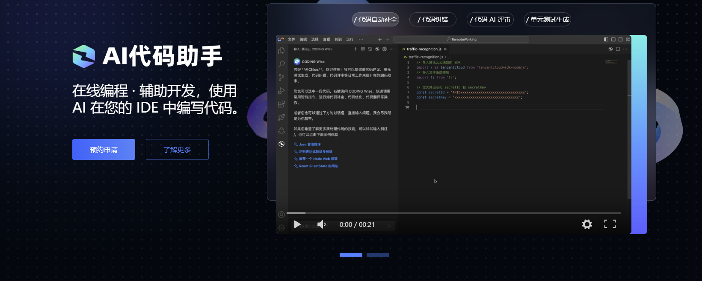
Task: Split the editor with the split icon
Action: [x=618, y=49]
